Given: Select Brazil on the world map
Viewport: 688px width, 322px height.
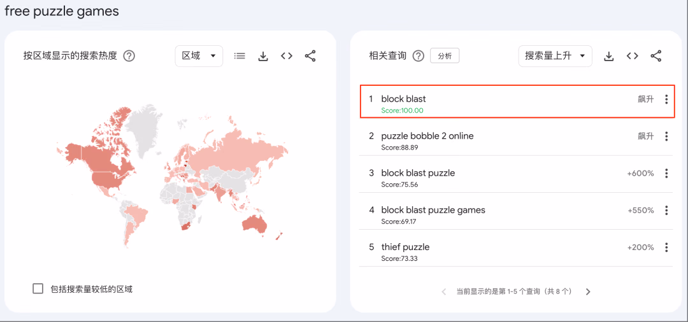Looking at the screenshot, I should [136, 216].
